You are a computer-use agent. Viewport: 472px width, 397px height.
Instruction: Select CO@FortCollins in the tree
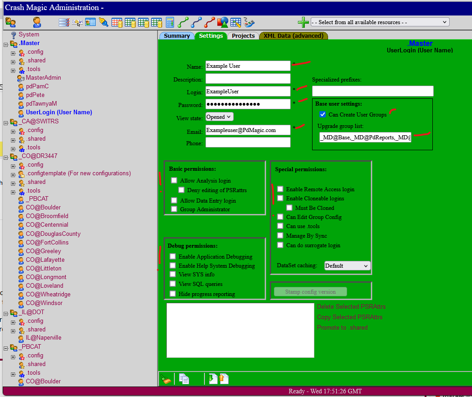coord(47,242)
